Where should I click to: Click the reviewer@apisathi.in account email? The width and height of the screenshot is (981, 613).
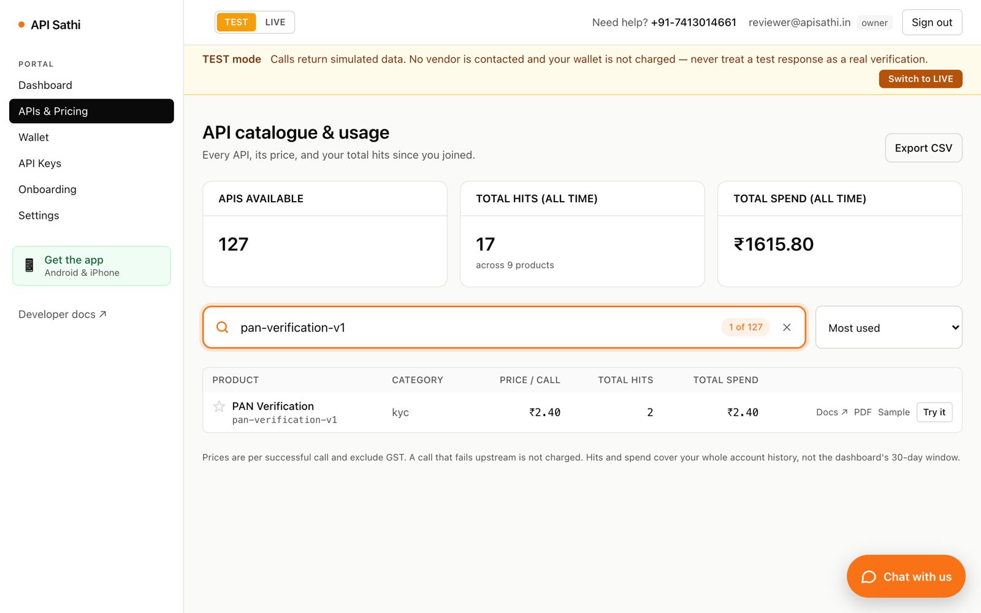(x=800, y=23)
